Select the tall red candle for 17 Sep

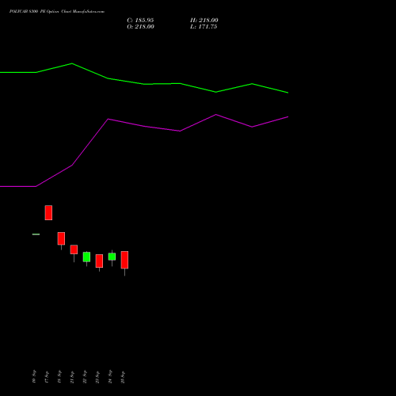point(48,212)
